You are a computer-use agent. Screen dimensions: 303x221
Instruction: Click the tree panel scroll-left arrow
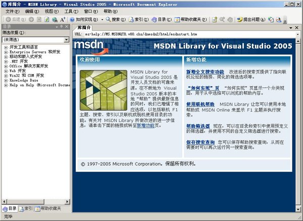[x=5, y=201]
